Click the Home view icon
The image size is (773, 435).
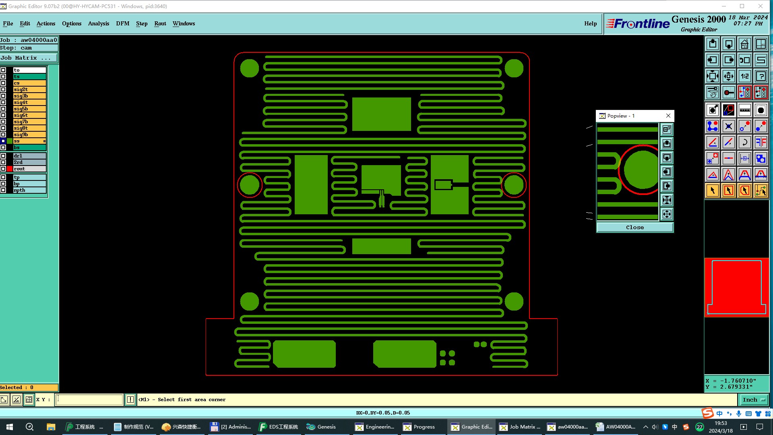pos(744,44)
